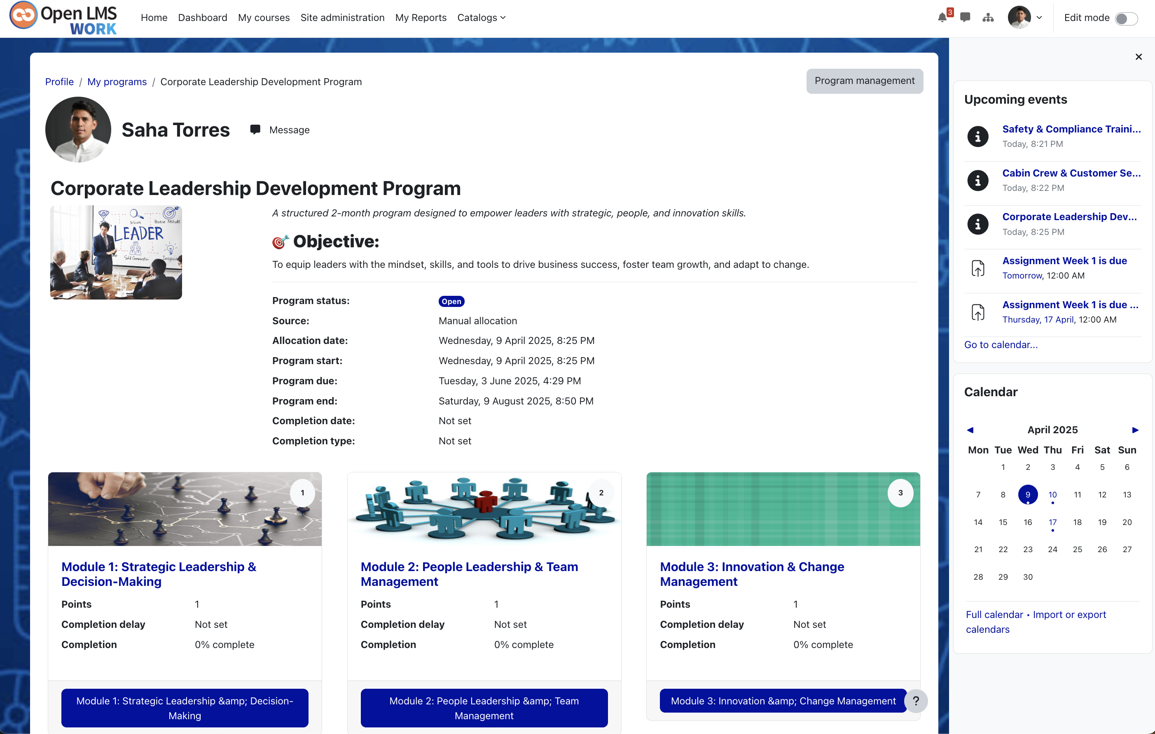Open My courses in the navigation
The image size is (1155, 734).
click(x=264, y=18)
